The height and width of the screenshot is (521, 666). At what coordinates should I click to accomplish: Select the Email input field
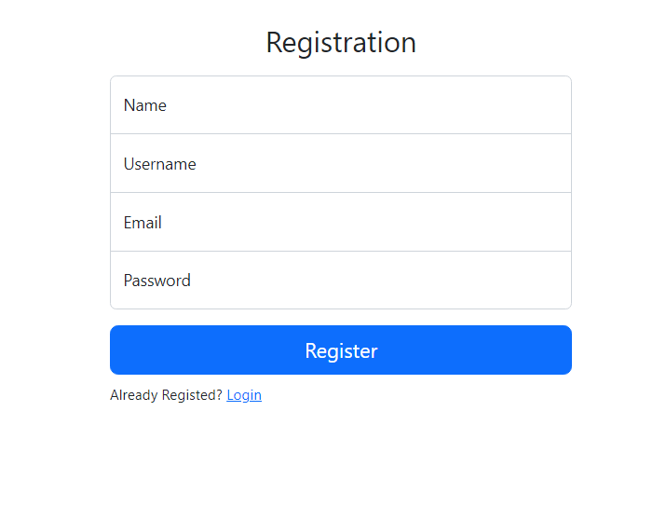click(x=340, y=223)
